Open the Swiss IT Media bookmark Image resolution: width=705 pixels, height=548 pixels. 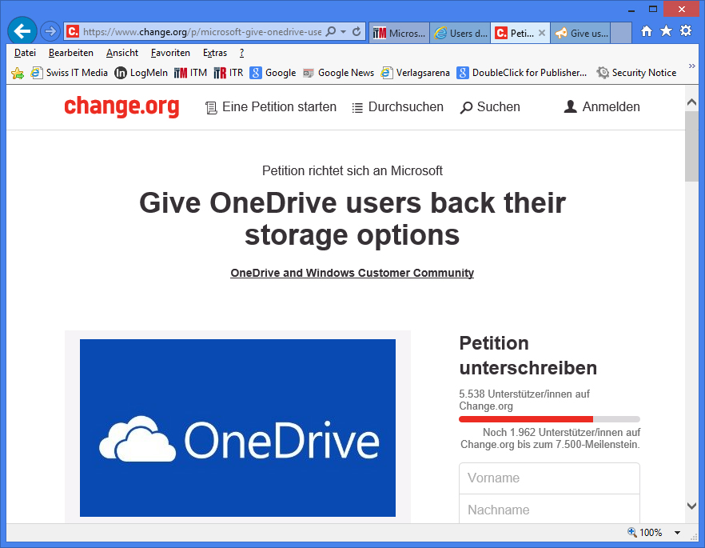pos(70,73)
